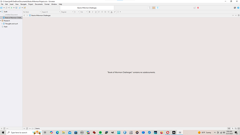240x135 pixels.
Task: Click the green plus Add item icon
Action: (11, 8)
